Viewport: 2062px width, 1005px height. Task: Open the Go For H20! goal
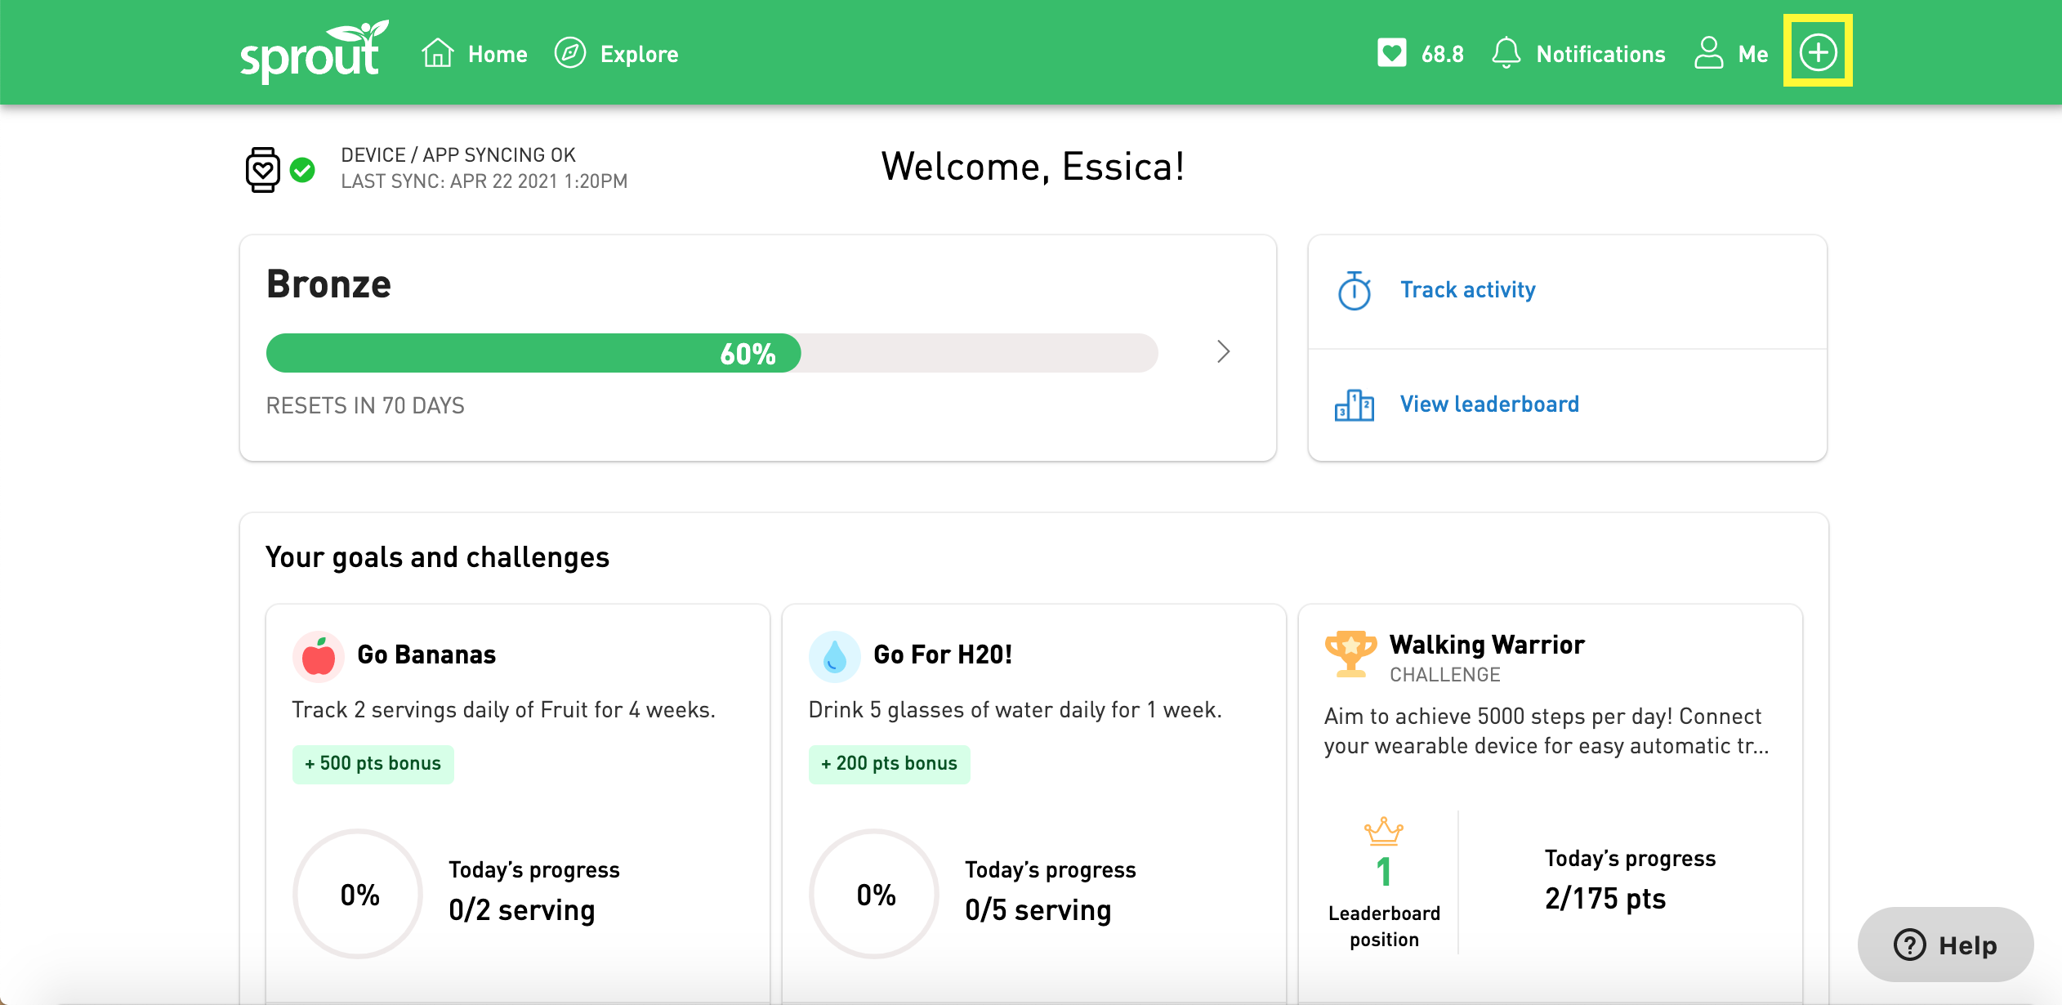(943, 655)
